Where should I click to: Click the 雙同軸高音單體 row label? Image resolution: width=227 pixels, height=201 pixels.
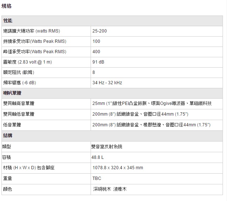point(18,103)
